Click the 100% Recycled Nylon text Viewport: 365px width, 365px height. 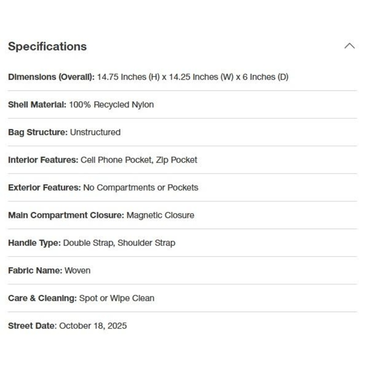[111, 105]
